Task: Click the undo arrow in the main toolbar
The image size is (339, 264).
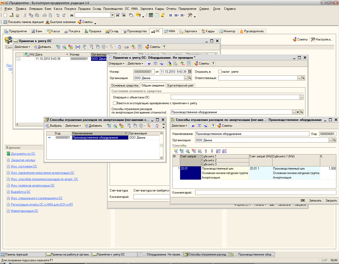Action: (58, 15)
